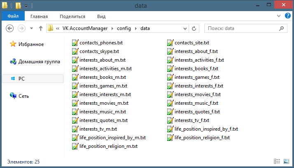Click the Элементов: 25 status text
Image resolution: width=294 pixels, height=168 pixels.
tap(23, 162)
